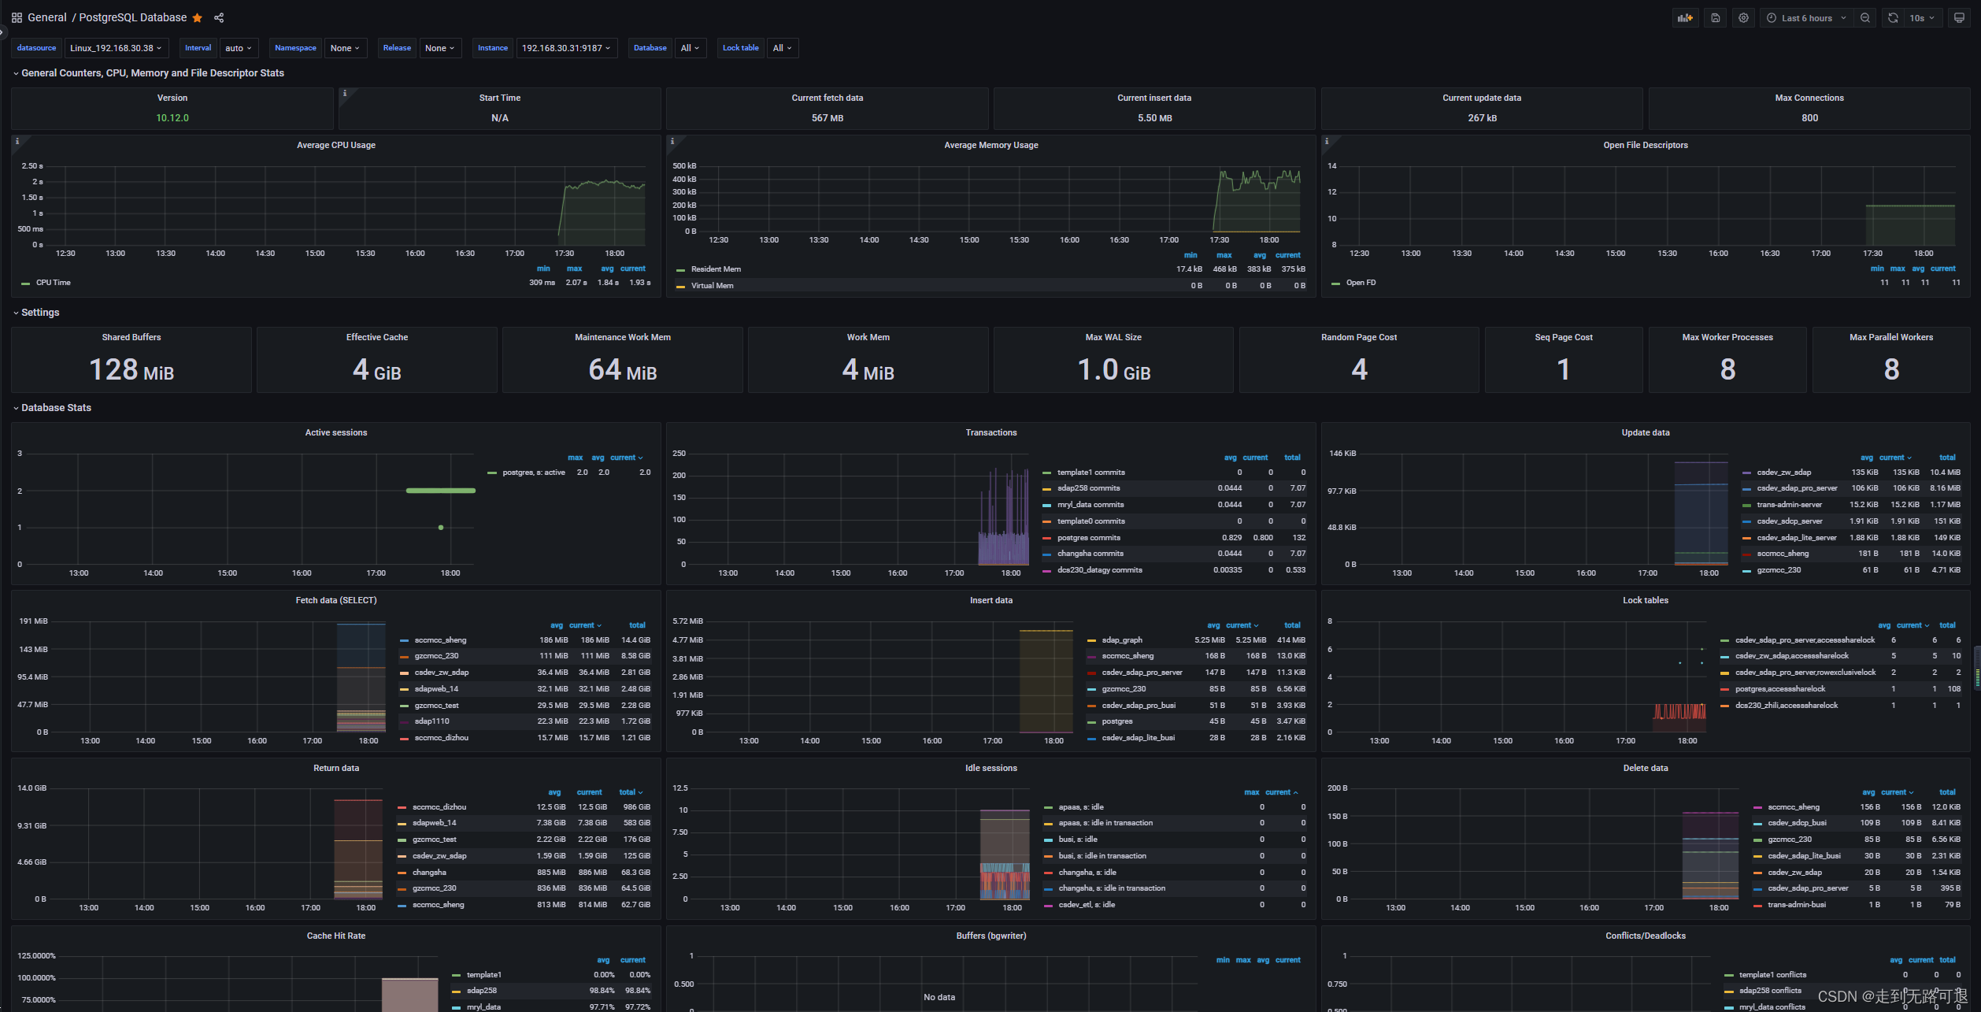The width and height of the screenshot is (1981, 1012).
Task: Click the Effective Cache 4 GiB stat
Action: [377, 369]
